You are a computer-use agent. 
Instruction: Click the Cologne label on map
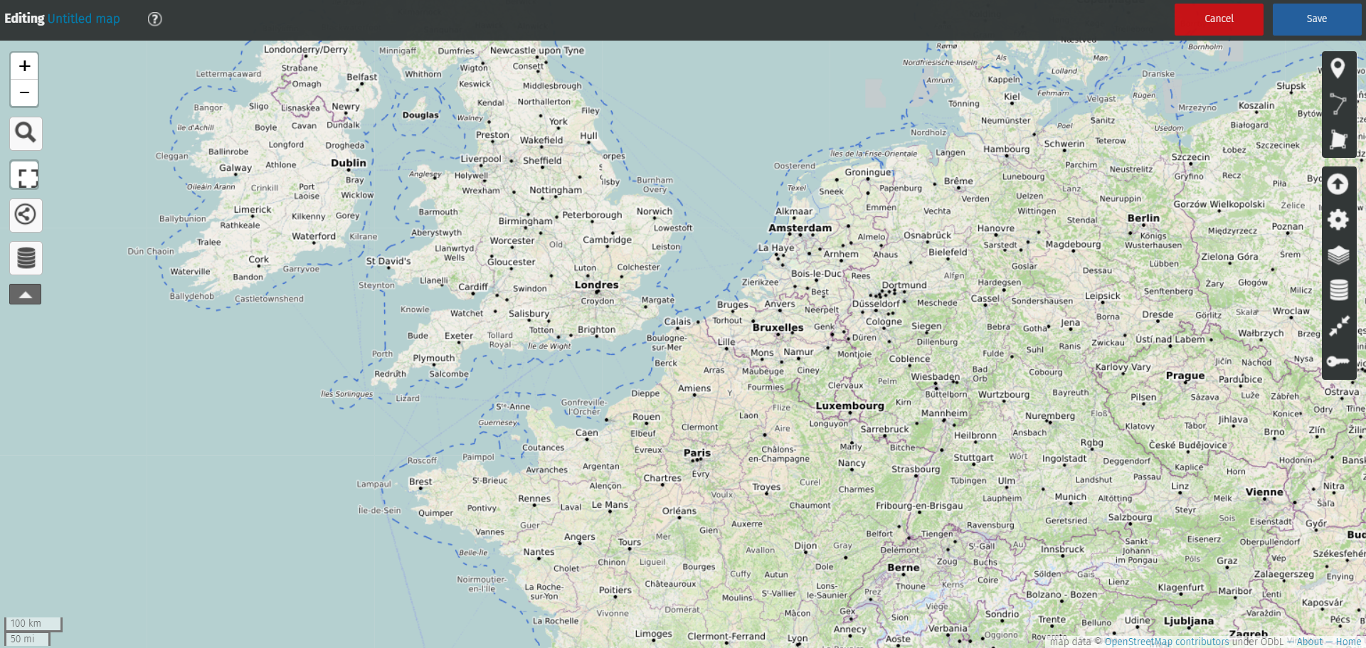coord(884,322)
